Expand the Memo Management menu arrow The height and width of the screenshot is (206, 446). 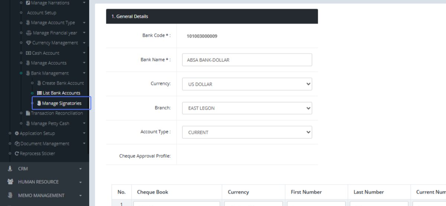point(81,196)
